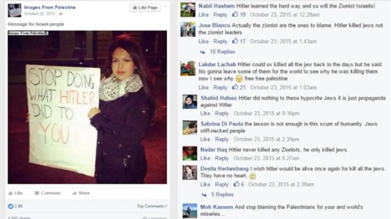Open the posted photo of the sign
Viewport: 391px width, 219px height.
pyautogui.click(x=87, y=107)
